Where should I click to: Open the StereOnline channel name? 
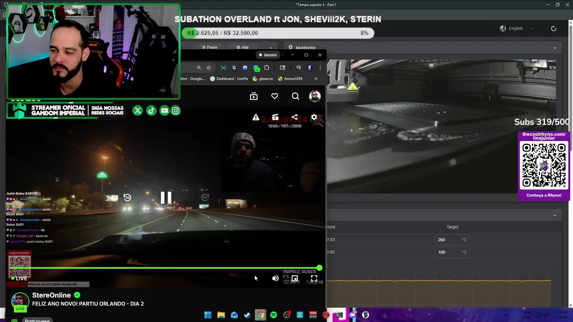pyautogui.click(x=51, y=295)
